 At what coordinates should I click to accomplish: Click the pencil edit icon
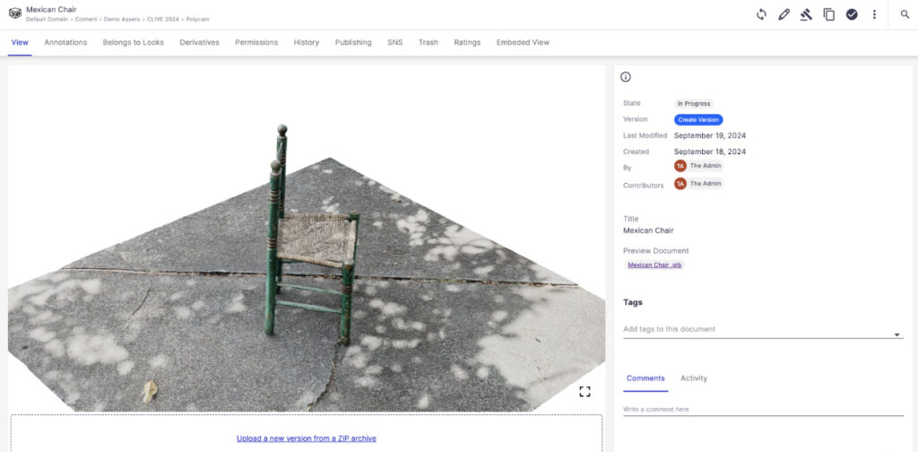(x=784, y=14)
